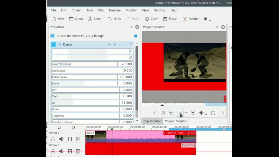The height and width of the screenshot is (157, 279).
Task: Click the Initial Zoom slider
Action: (84, 77)
